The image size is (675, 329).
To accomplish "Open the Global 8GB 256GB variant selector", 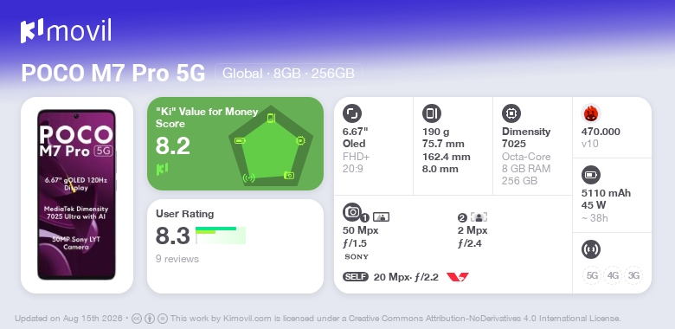I will tap(288, 74).
